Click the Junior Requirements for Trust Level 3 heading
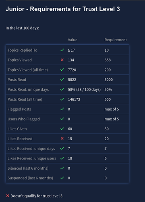Viewport: 145px width, 202px height. pyautogui.click(x=63, y=9)
